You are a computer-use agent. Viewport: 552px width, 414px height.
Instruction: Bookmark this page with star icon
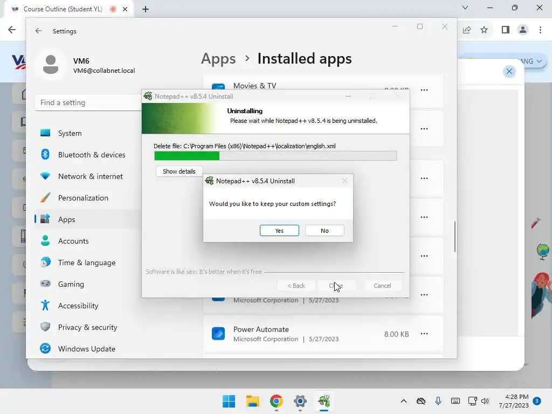pos(484,30)
